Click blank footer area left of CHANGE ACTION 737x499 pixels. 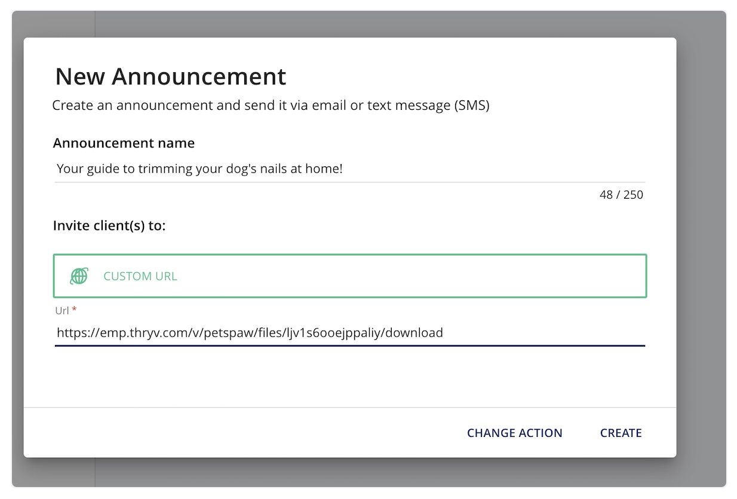pos(239,433)
